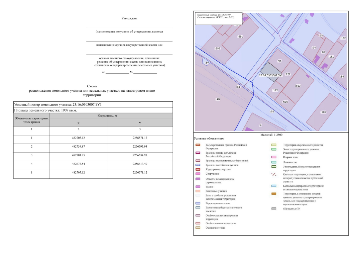
Task: Click the Обозначение характерных точек границ header
Action: [x=32, y=120]
